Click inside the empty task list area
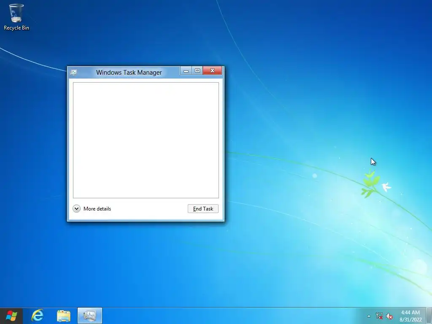Screen dimensions: 432x324 point(146,140)
